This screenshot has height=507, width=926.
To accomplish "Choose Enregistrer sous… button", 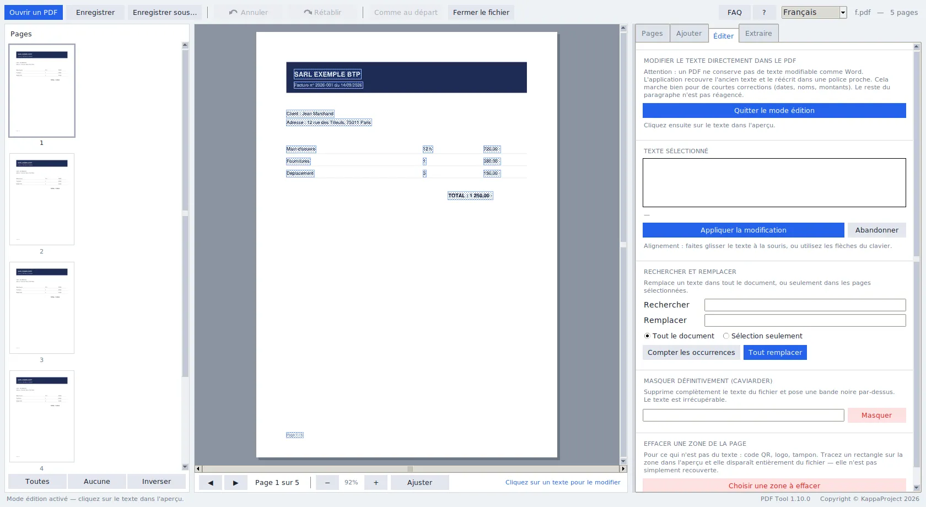I will tap(165, 12).
